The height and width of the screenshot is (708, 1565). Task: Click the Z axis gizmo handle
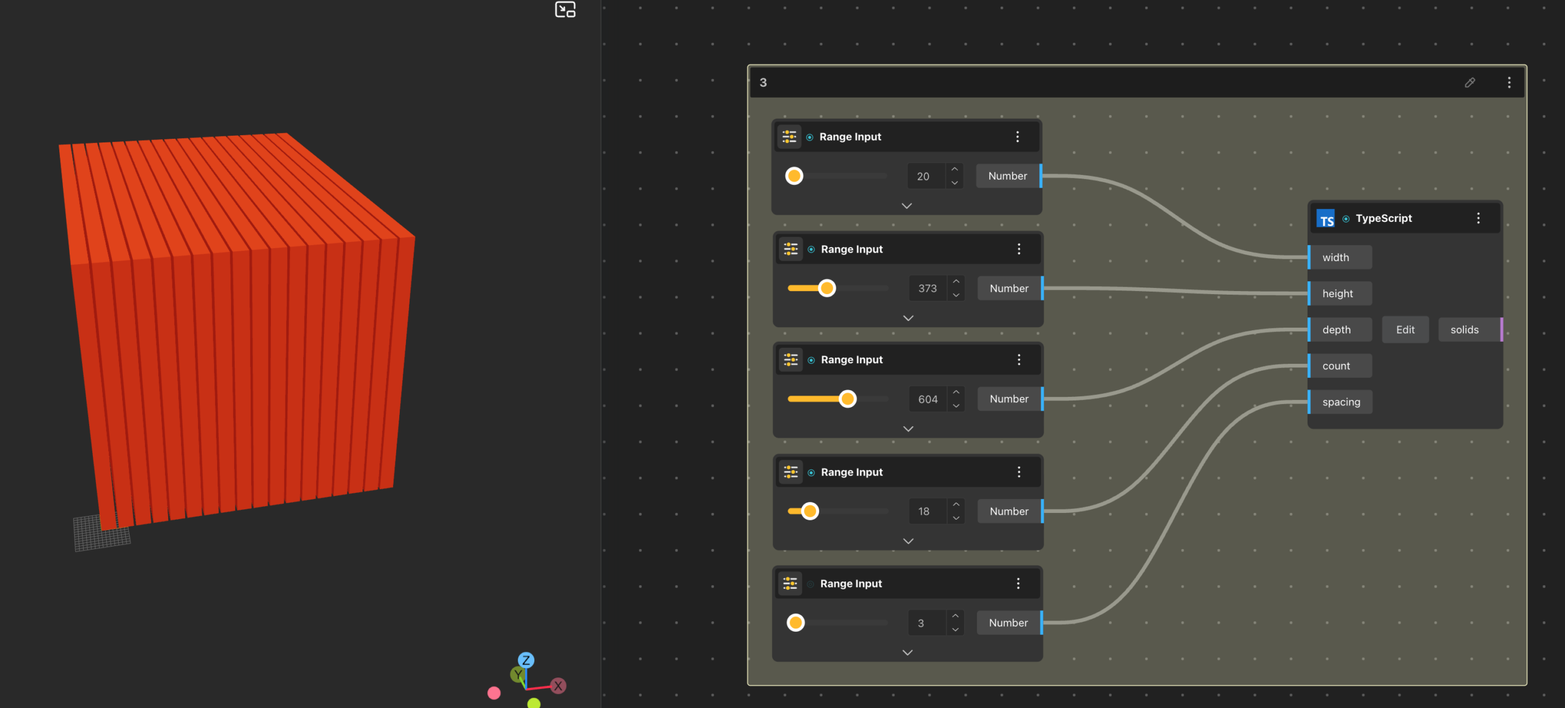526,660
